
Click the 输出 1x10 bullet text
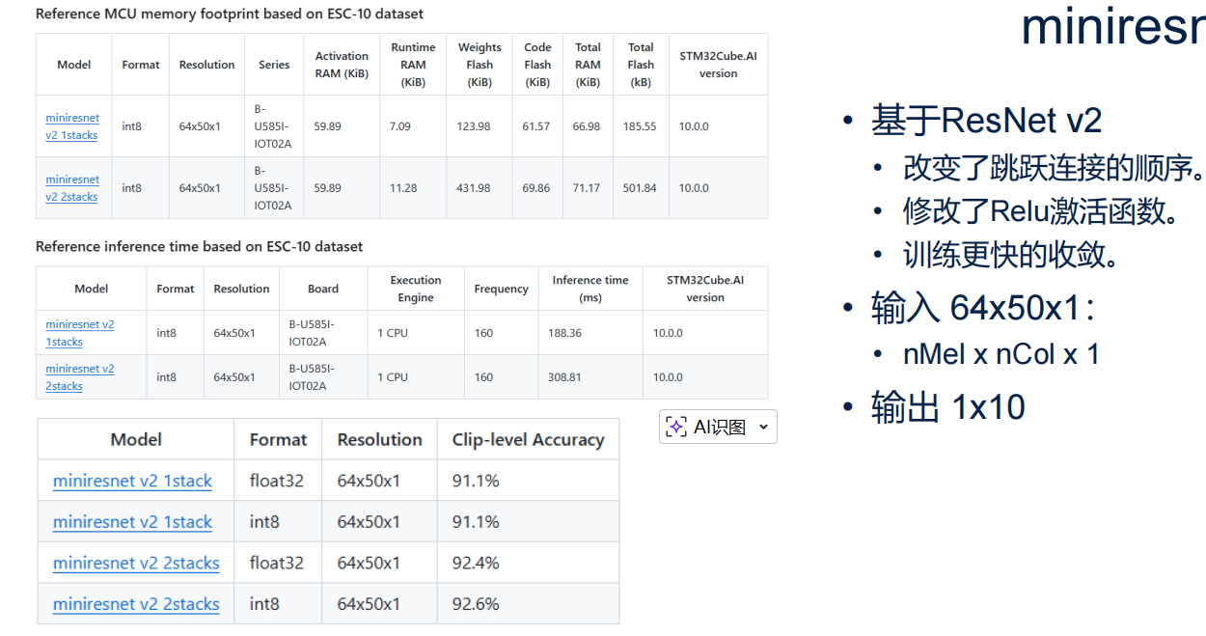pyautogui.click(x=947, y=407)
